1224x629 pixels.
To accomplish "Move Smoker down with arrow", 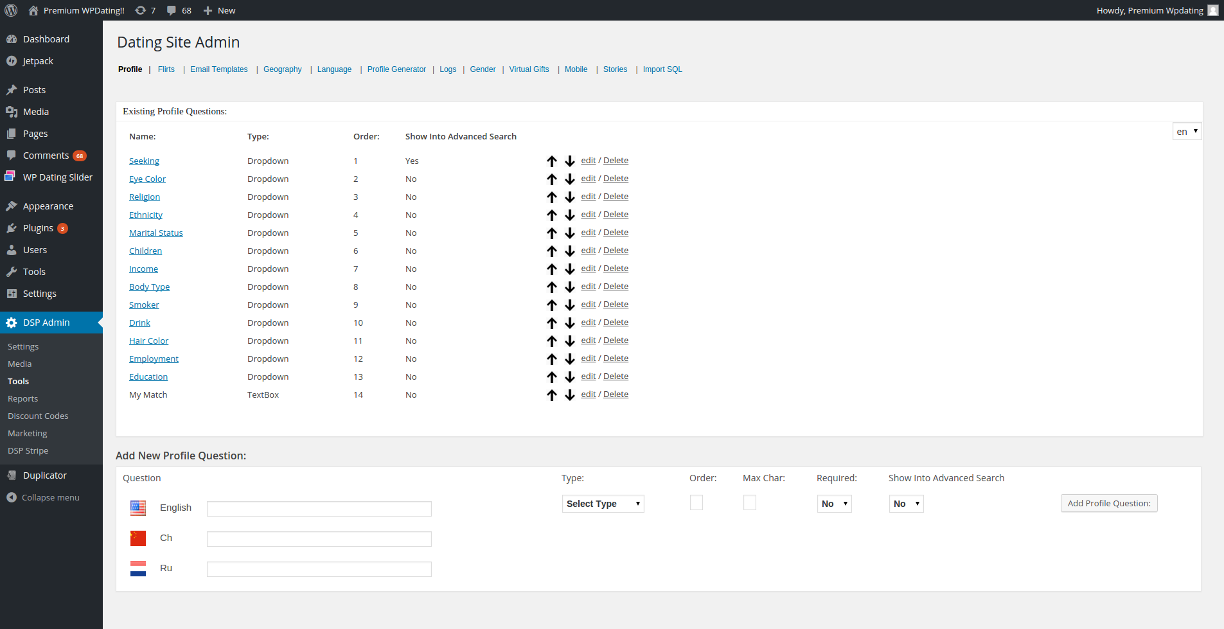I will coord(570,305).
